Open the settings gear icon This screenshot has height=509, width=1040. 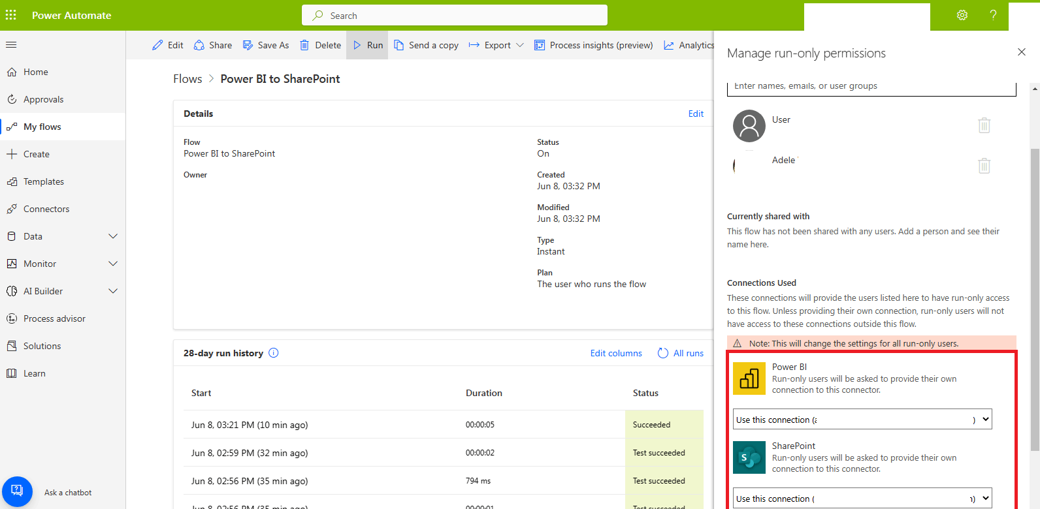[962, 15]
